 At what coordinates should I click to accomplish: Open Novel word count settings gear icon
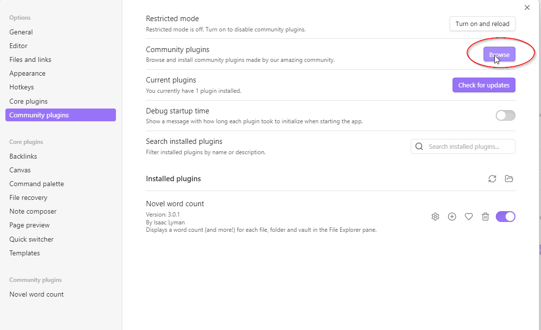tap(435, 217)
